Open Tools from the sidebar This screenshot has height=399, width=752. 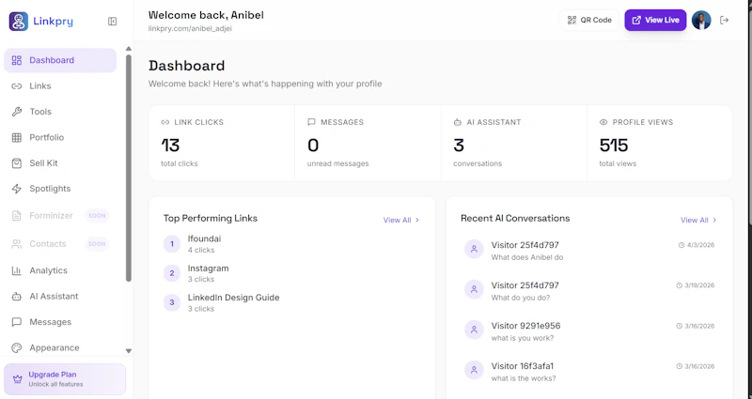[x=60, y=112]
